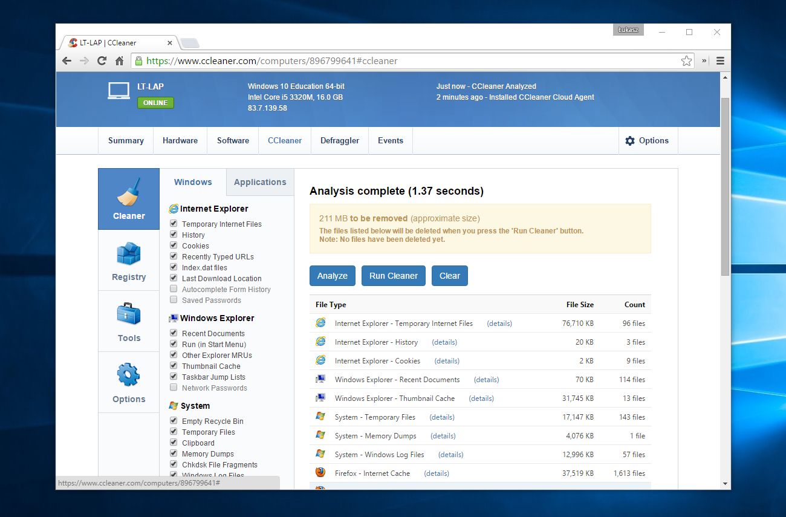Screen dimensions: 786x517
Task: Click the Windows icon in Memory Dumps row
Action: (x=320, y=435)
